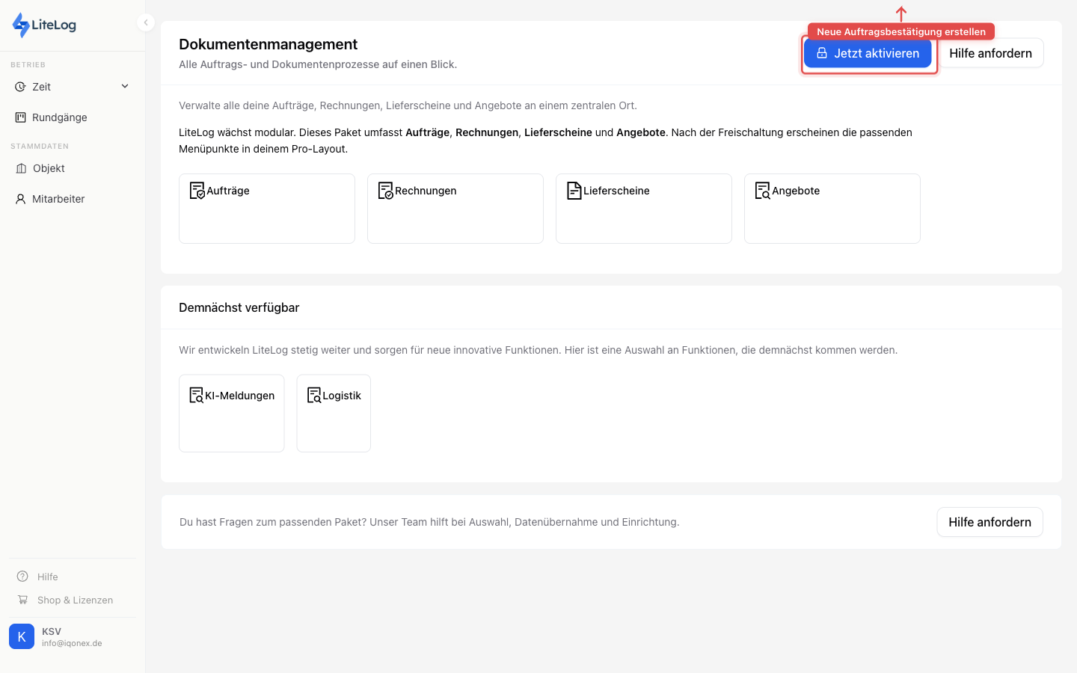Viewport: 1077px width, 673px height.
Task: Click the KI-Meldungen card icon
Action: pos(197,394)
